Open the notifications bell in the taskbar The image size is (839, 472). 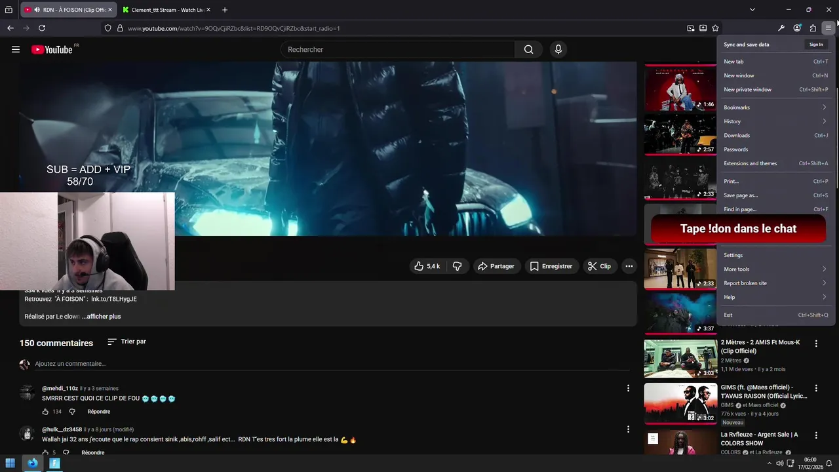[x=829, y=463]
